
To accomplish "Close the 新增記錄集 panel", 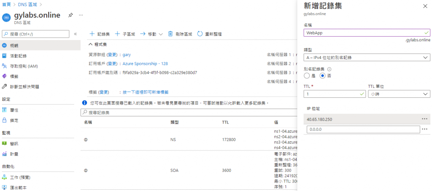I will click(425, 6).
